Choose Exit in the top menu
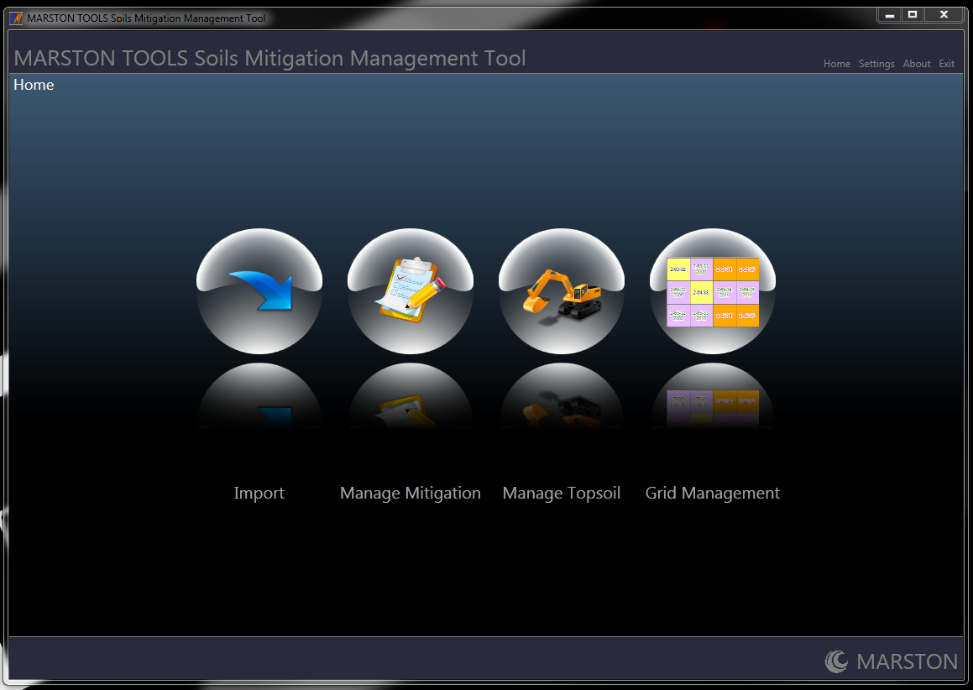The height and width of the screenshot is (690, 973). [946, 63]
